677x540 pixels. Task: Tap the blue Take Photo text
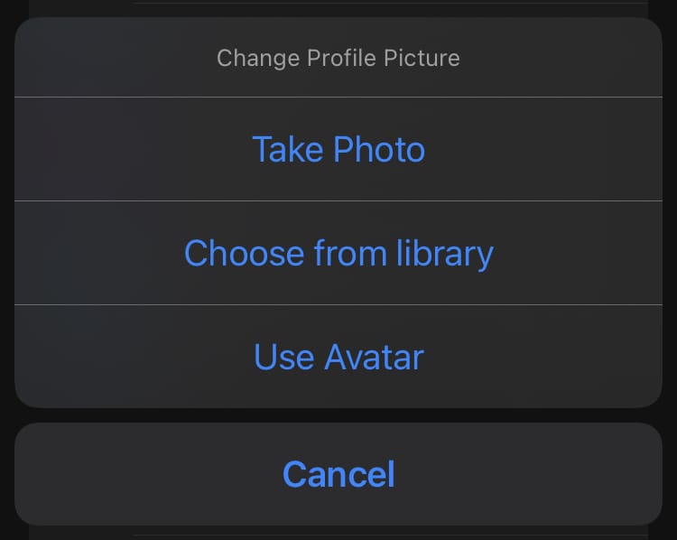point(338,149)
